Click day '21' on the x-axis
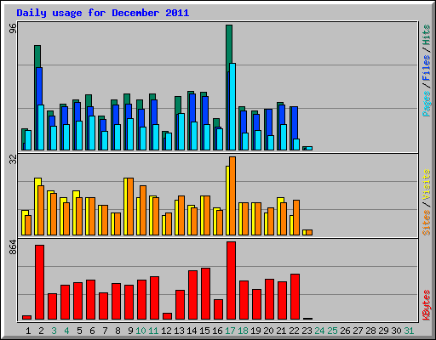This screenshot has width=436, height=340. (x=281, y=331)
